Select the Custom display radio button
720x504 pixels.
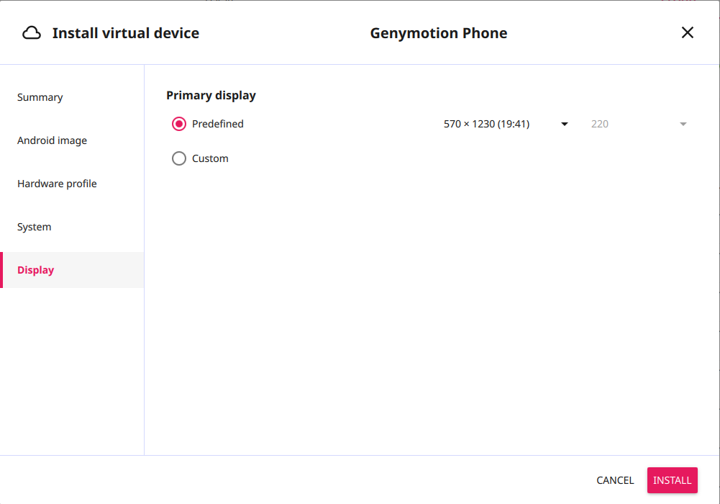179,158
